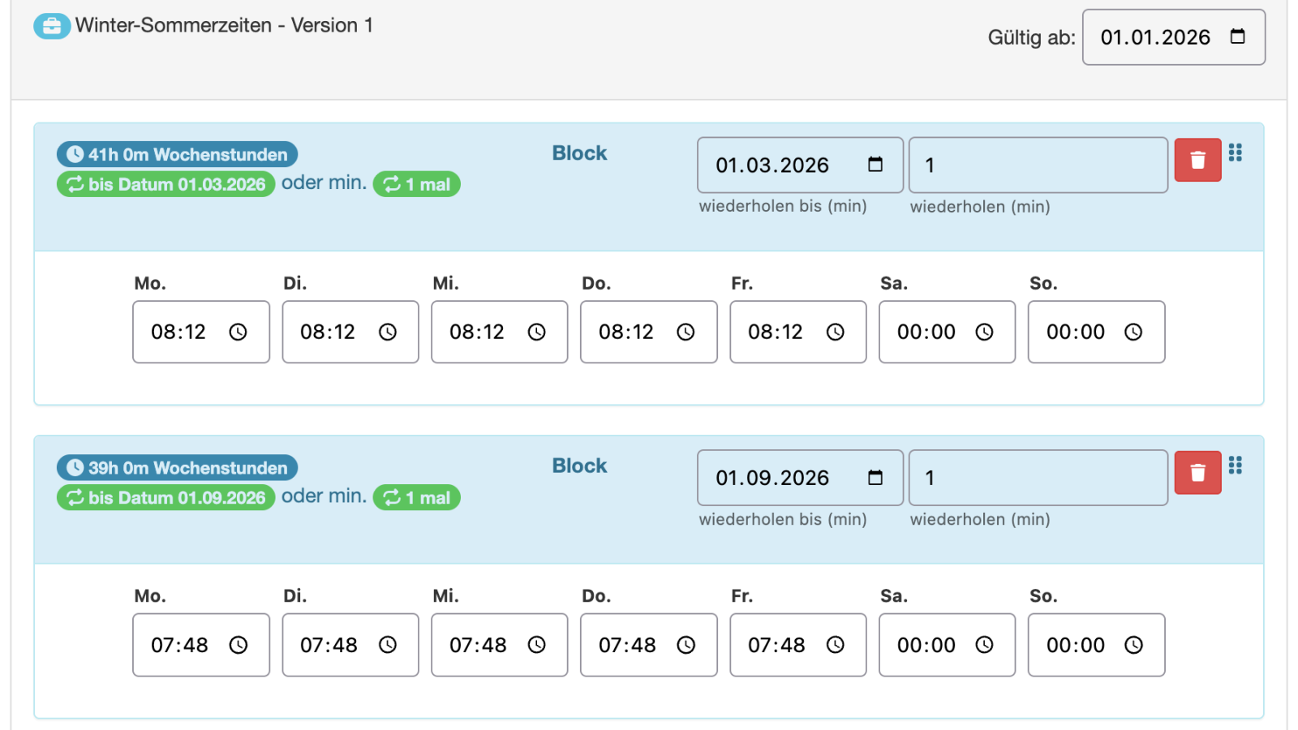
Task: Open calendar picker for 01.09.2026 date
Action: (875, 478)
